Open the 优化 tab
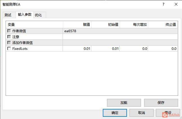Viewport: 182px width, 119px height. coord(40,15)
